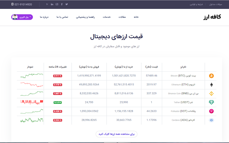Click the قیمت (دلار) column header
The image size is (229, 143).
[151, 67]
